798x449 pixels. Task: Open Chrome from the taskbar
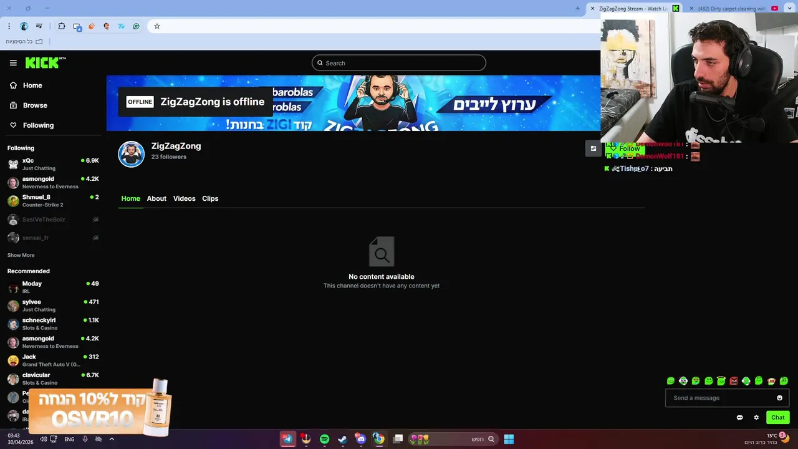point(378,439)
